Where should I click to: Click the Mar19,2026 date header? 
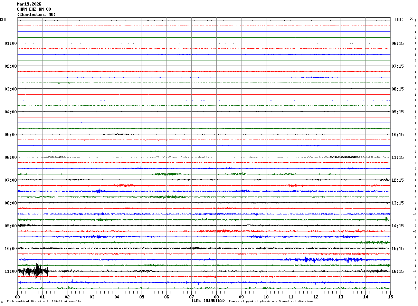pos(29,4)
